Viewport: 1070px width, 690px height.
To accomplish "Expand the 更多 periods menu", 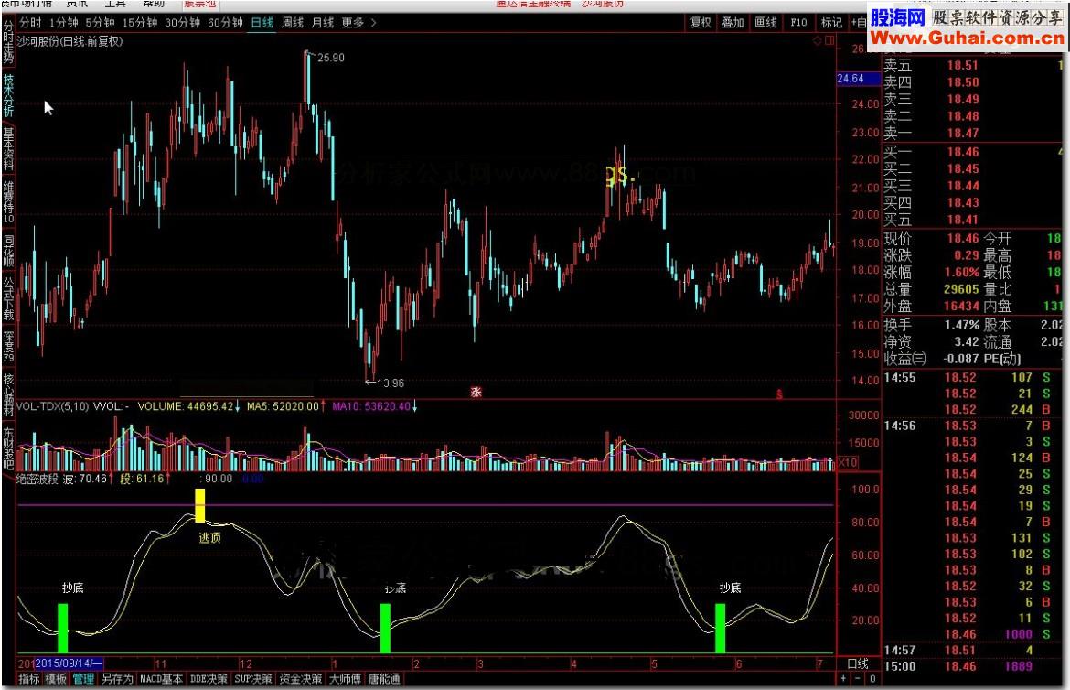I will 358,23.
